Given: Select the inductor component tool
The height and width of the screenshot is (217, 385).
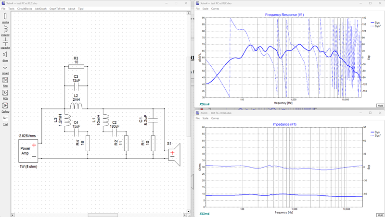Looking at the screenshot, I should click(x=5, y=31).
